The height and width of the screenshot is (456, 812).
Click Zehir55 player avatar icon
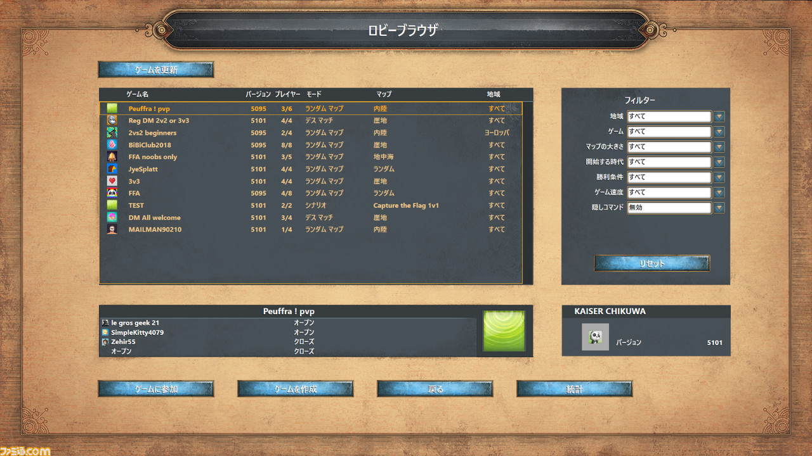click(x=105, y=342)
